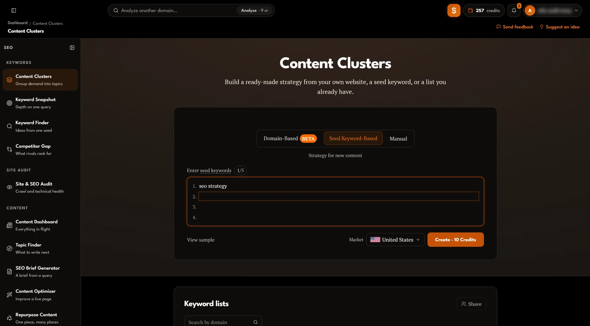This screenshot has height=326, width=590.
Task: Open Content Dashboard from sidebar
Action: tap(40, 225)
